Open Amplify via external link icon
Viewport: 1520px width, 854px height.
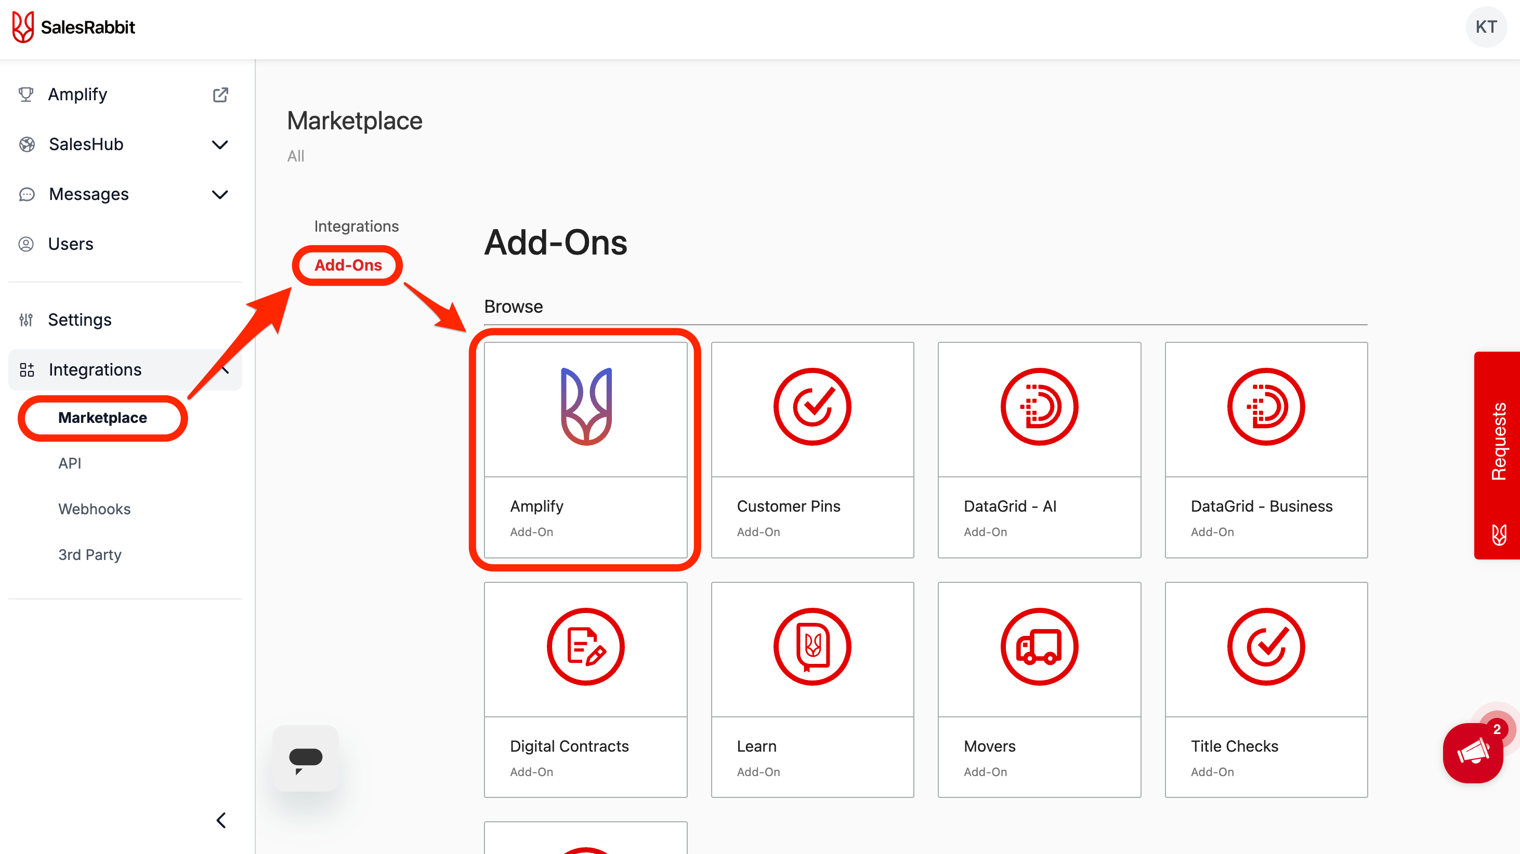[220, 95]
